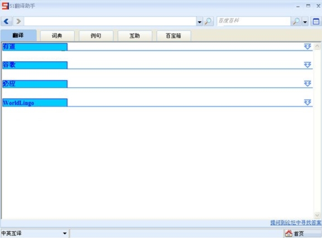Screen dimensions: 322x238
Task: Minimize the 51翻译助手 window
Action: coord(298,6)
